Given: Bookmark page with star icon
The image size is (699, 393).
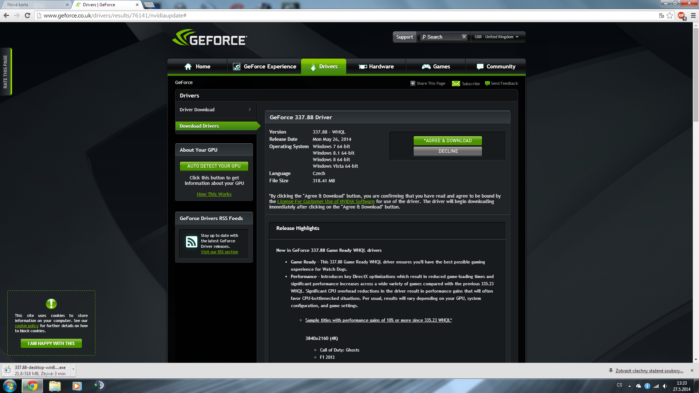Looking at the screenshot, I should pyautogui.click(x=670, y=16).
